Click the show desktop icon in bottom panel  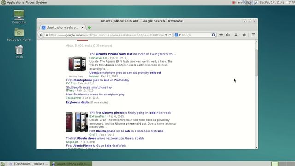(x=2, y=164)
